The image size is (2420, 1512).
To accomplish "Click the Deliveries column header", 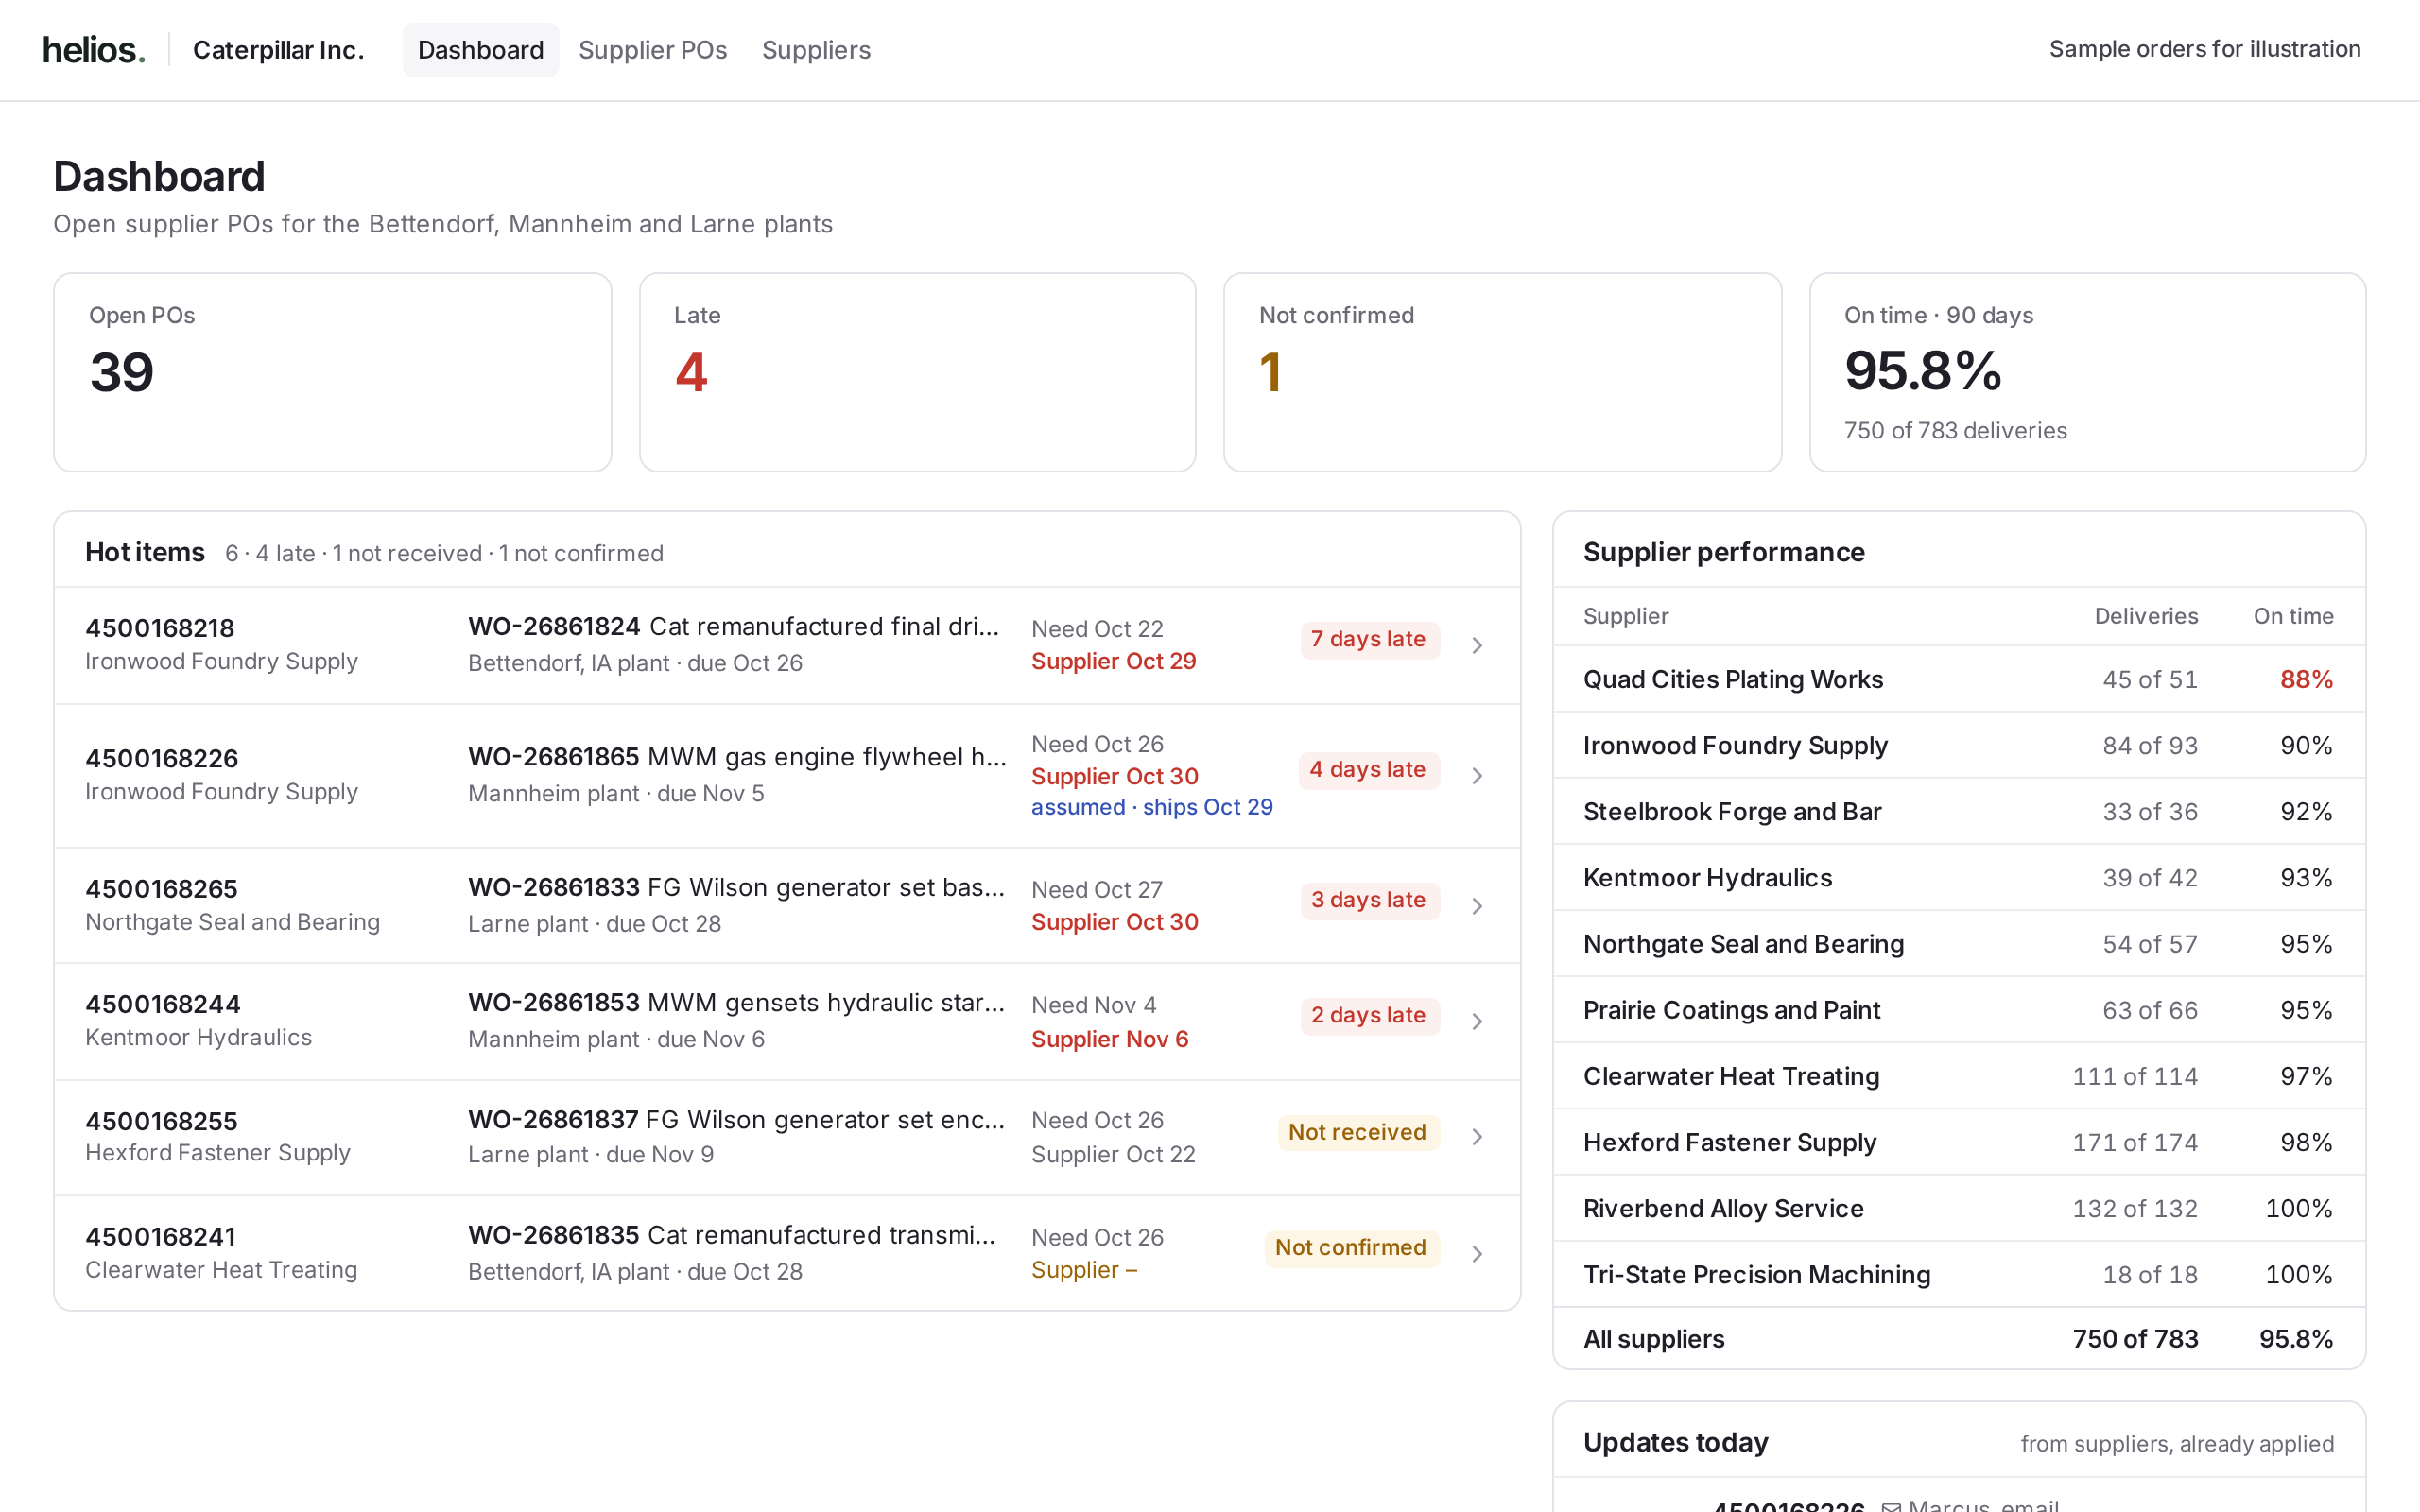I will click(2146, 616).
